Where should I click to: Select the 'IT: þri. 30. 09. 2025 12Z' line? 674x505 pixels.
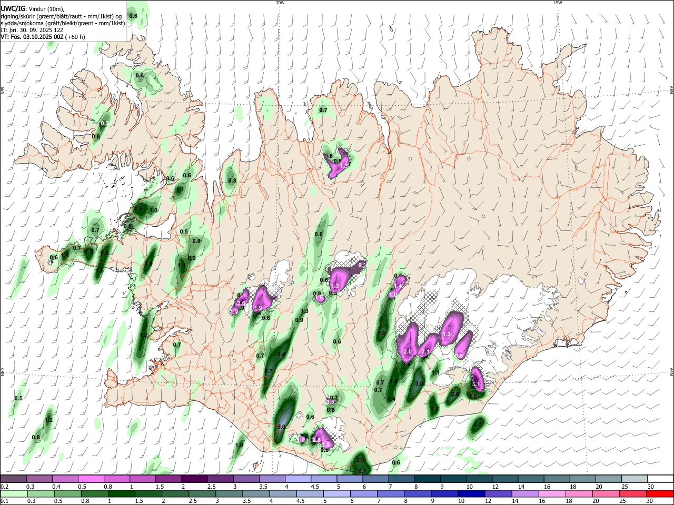click(32, 30)
